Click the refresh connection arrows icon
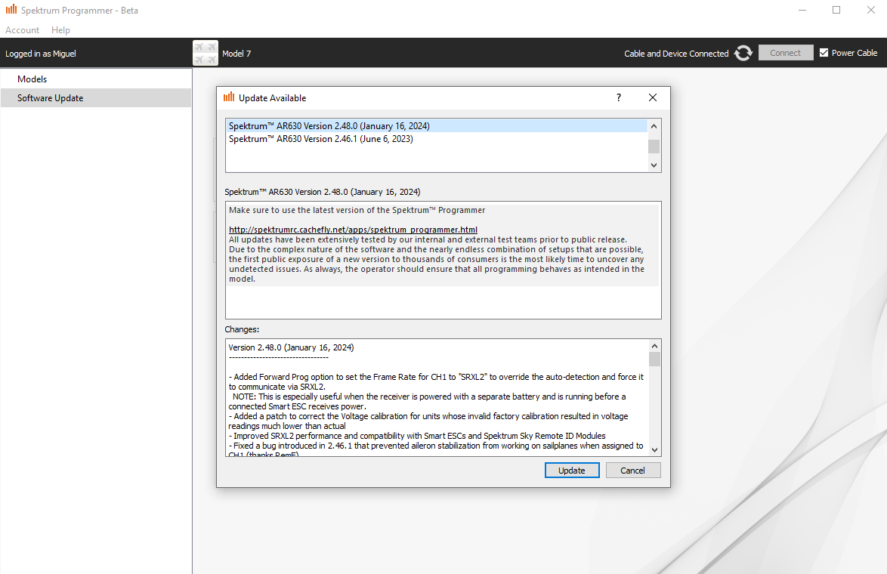 click(x=743, y=53)
